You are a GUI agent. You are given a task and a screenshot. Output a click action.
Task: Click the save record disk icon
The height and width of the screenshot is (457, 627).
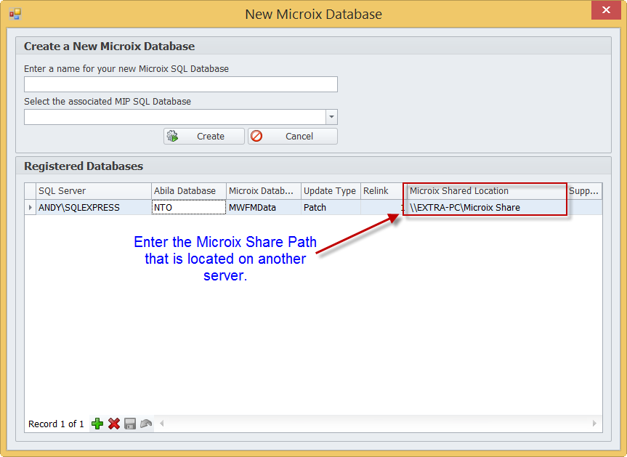click(x=130, y=424)
